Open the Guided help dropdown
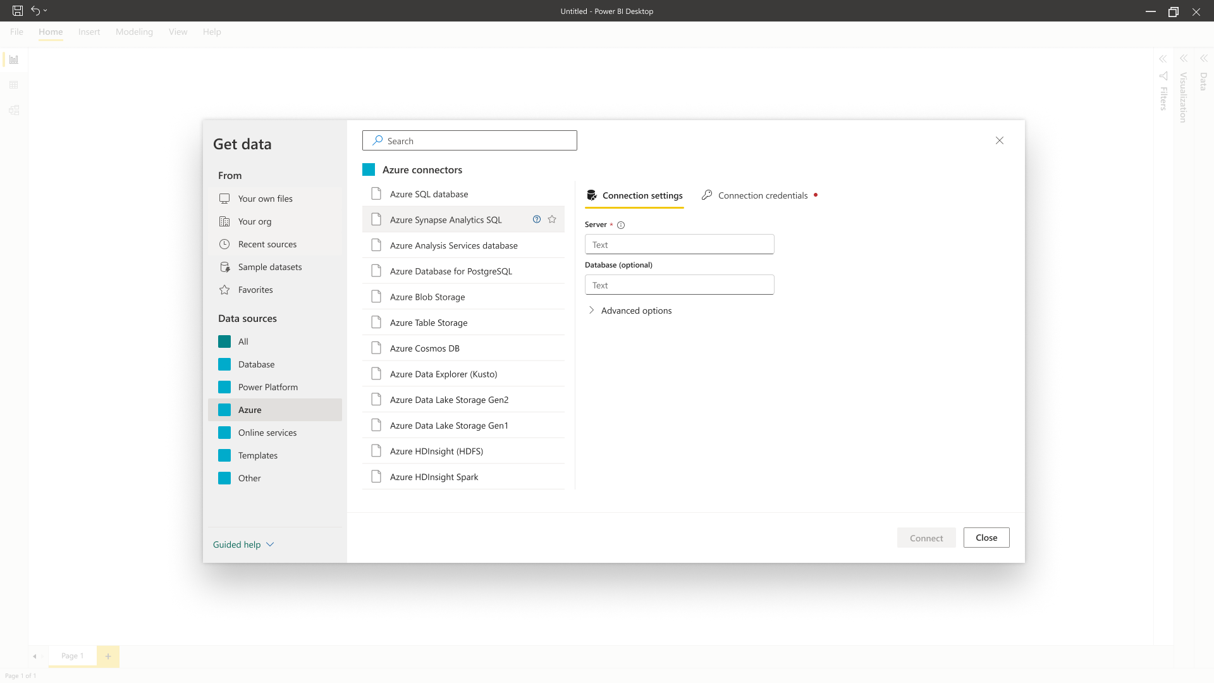The image size is (1214, 683). pyautogui.click(x=243, y=545)
